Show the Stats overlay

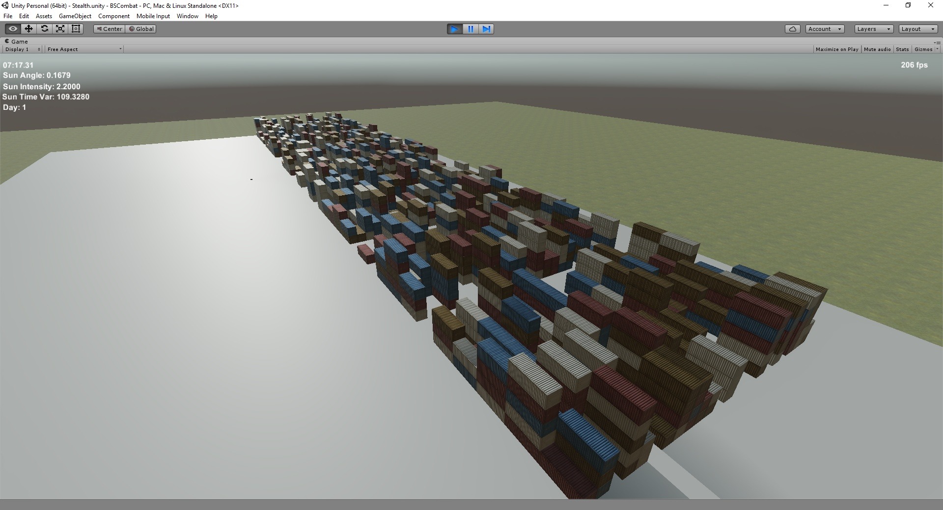point(902,50)
